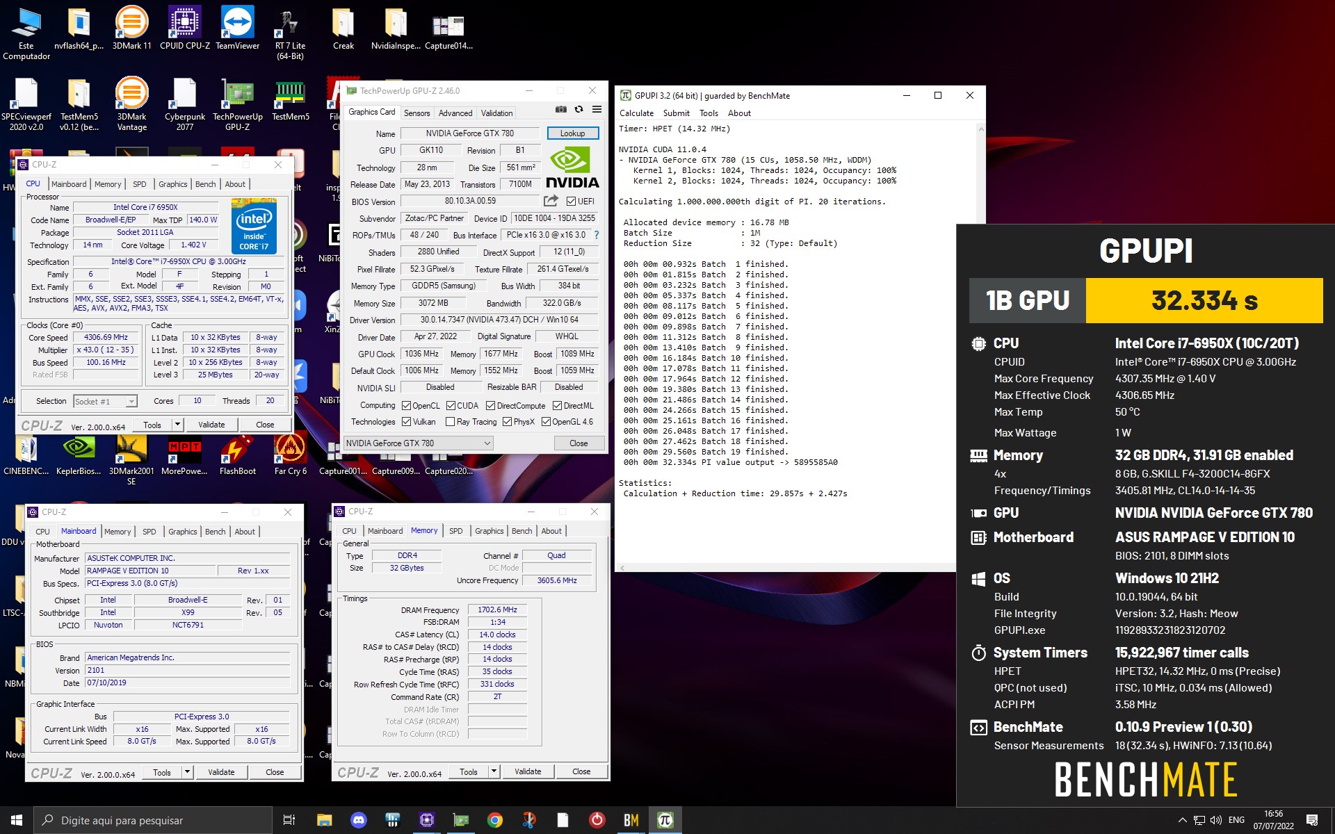Select SPD tab in the Memory CPU-Z window
Screen dimensions: 1335x834
click(456, 531)
